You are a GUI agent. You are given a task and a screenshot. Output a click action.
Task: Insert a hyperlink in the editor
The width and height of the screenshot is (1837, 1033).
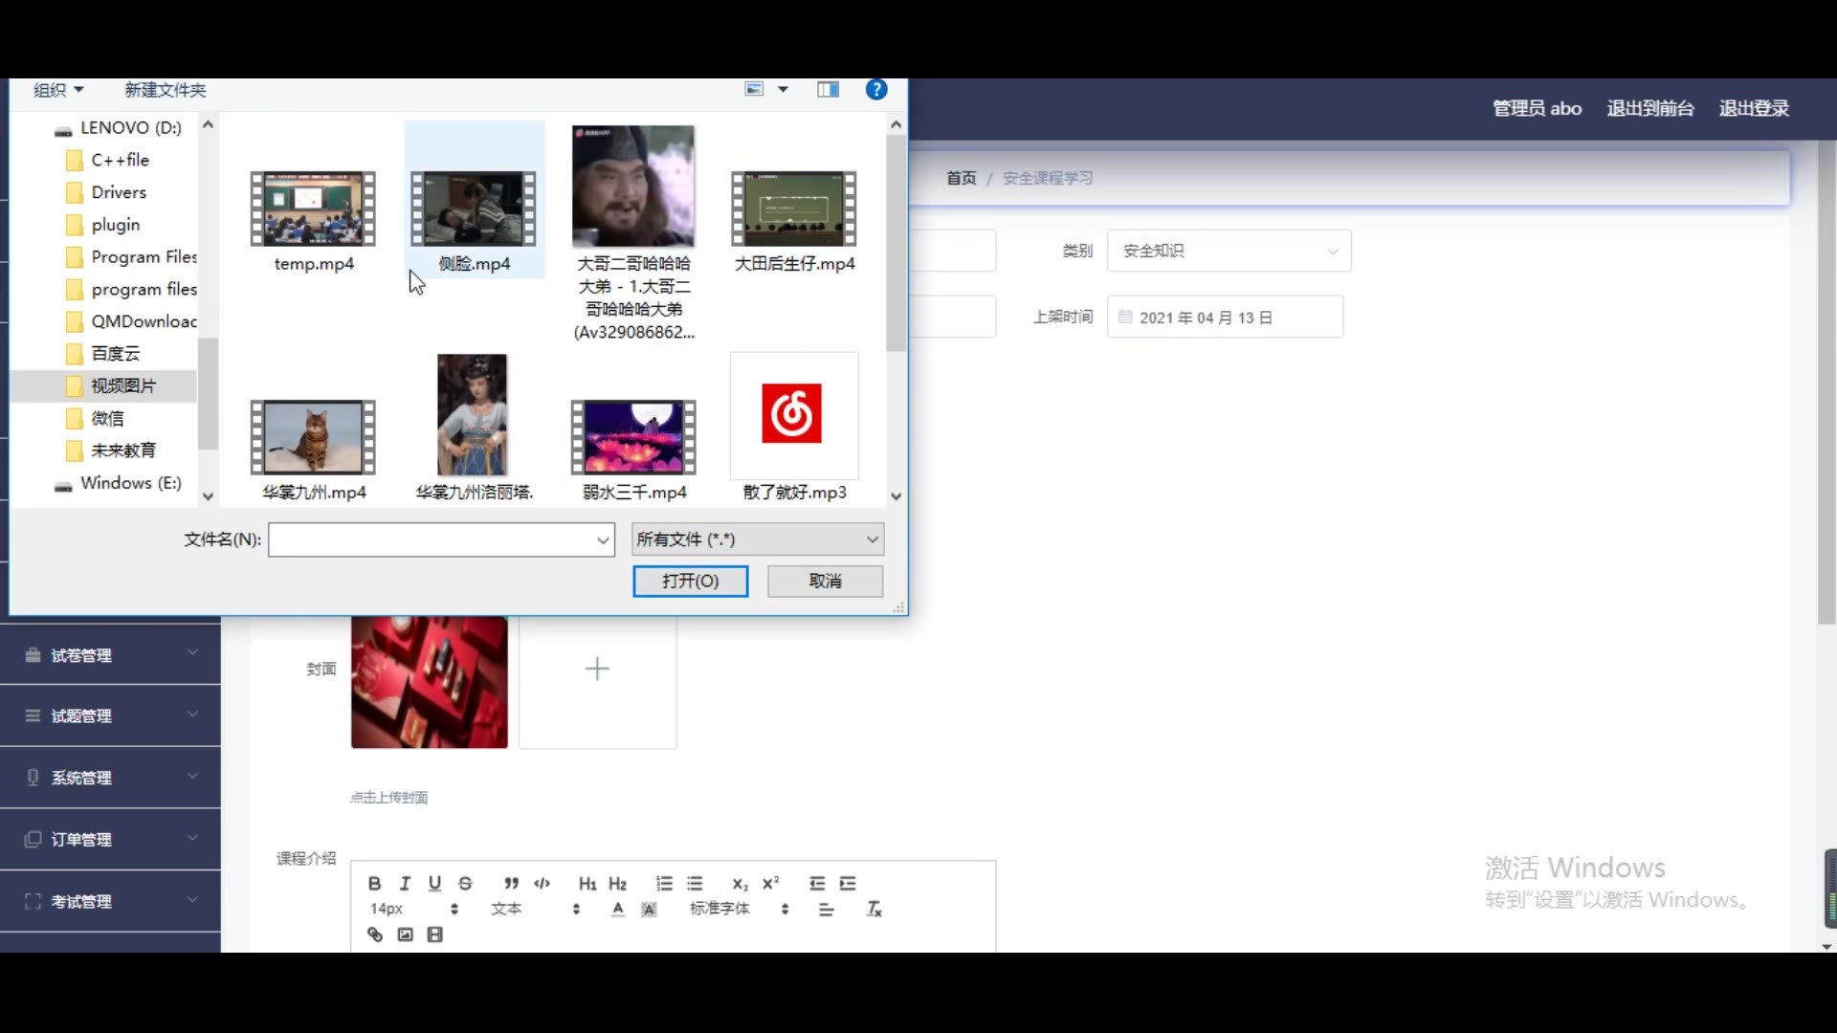[x=375, y=934]
